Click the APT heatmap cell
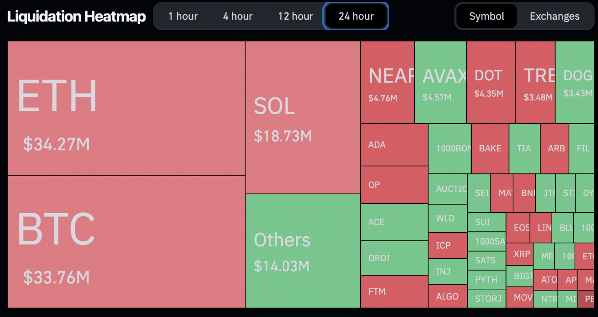Screen dimensions: 598x317 click(568, 280)
